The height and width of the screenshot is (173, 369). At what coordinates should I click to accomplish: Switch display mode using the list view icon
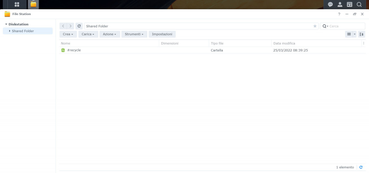(350, 34)
